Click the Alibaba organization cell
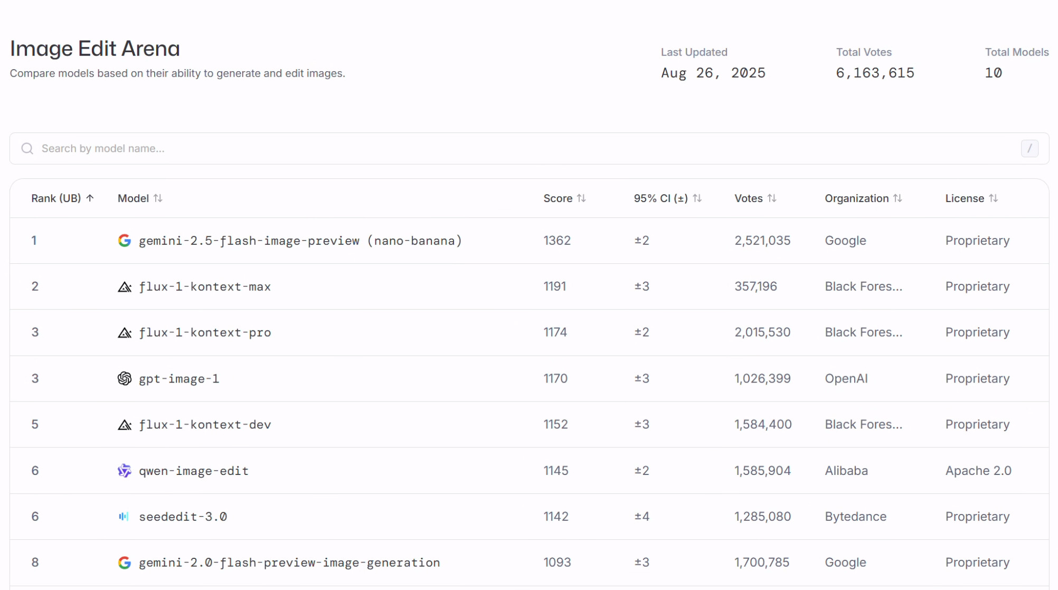 tap(846, 470)
